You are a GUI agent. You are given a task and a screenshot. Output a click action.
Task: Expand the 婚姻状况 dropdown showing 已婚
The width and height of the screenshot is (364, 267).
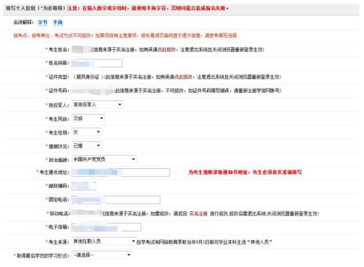86,146
